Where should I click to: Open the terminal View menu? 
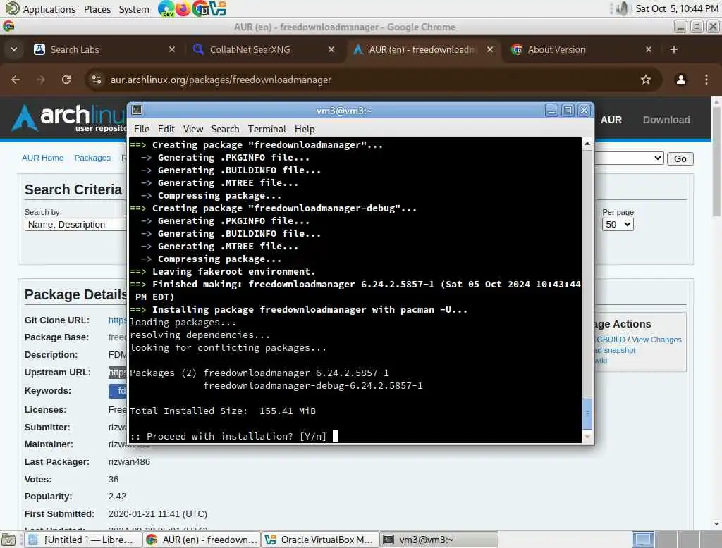(193, 130)
